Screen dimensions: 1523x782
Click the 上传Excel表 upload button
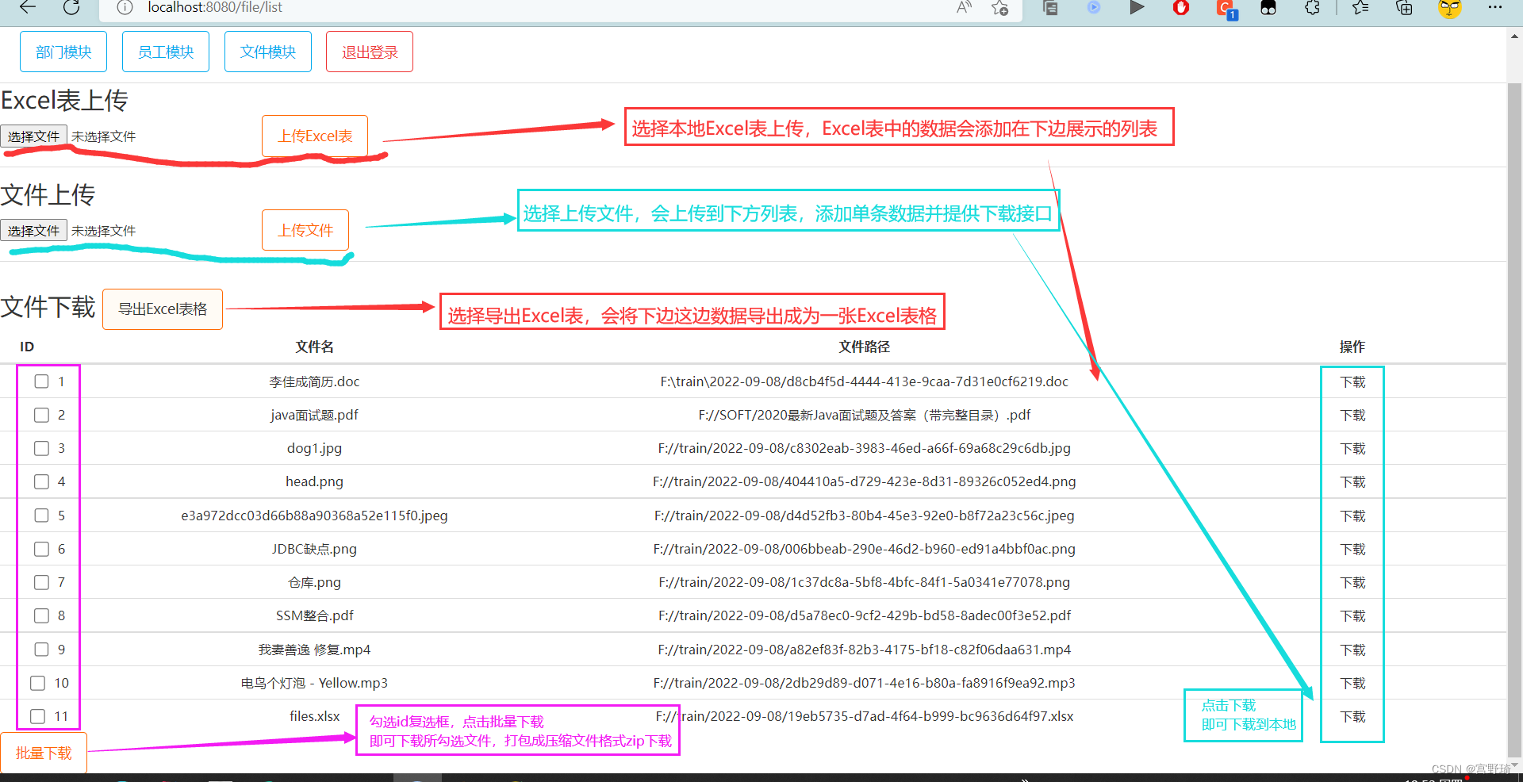pyautogui.click(x=314, y=136)
